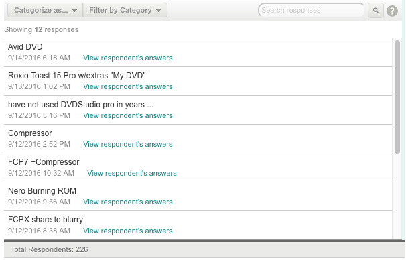View respondent's answers for Roxio Toast 15
Viewport: 406px width, 260px height.
pos(128,86)
